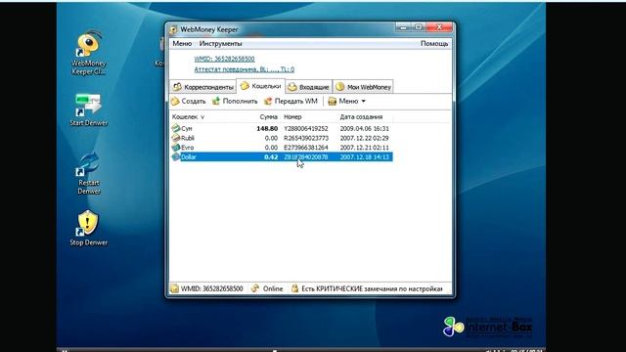Click creation date 2007.12.21 02:11
Viewport: 626px width, 352px height.
365,148
